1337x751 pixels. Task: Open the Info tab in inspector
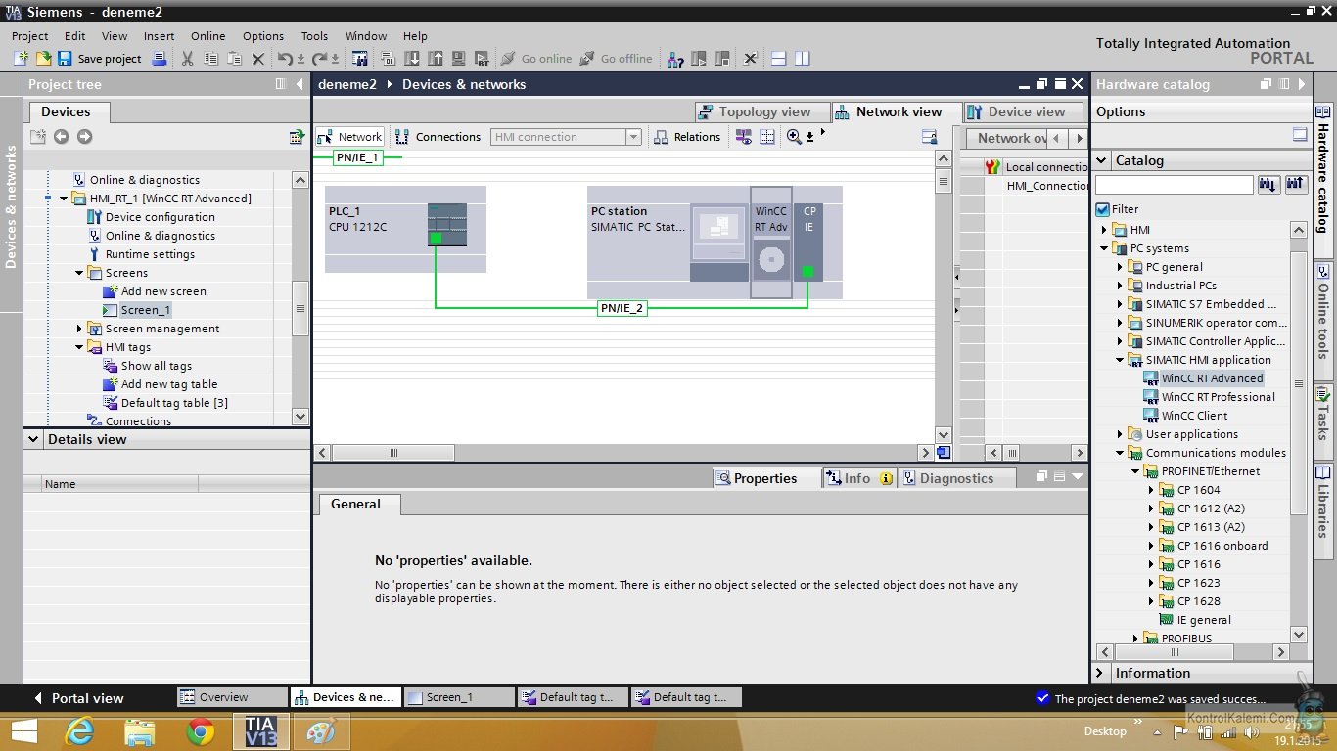pyautogui.click(x=858, y=478)
